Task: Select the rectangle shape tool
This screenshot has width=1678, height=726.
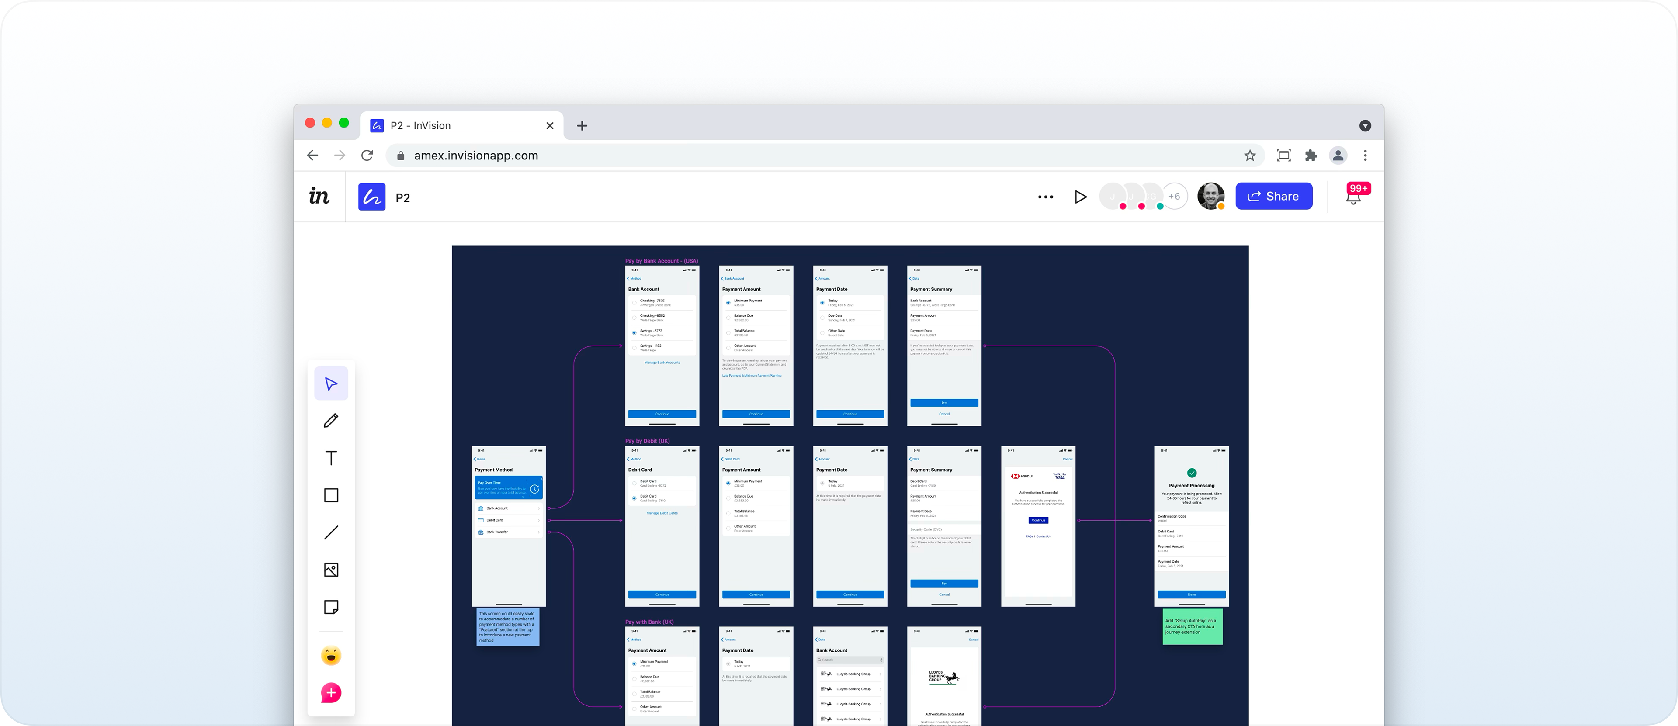Action: (x=331, y=495)
